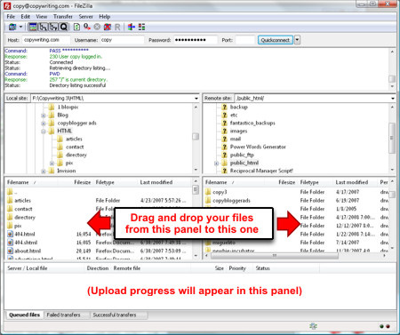Switch to the Successful transfers tab
This screenshot has width=400, height=335.
(115, 315)
